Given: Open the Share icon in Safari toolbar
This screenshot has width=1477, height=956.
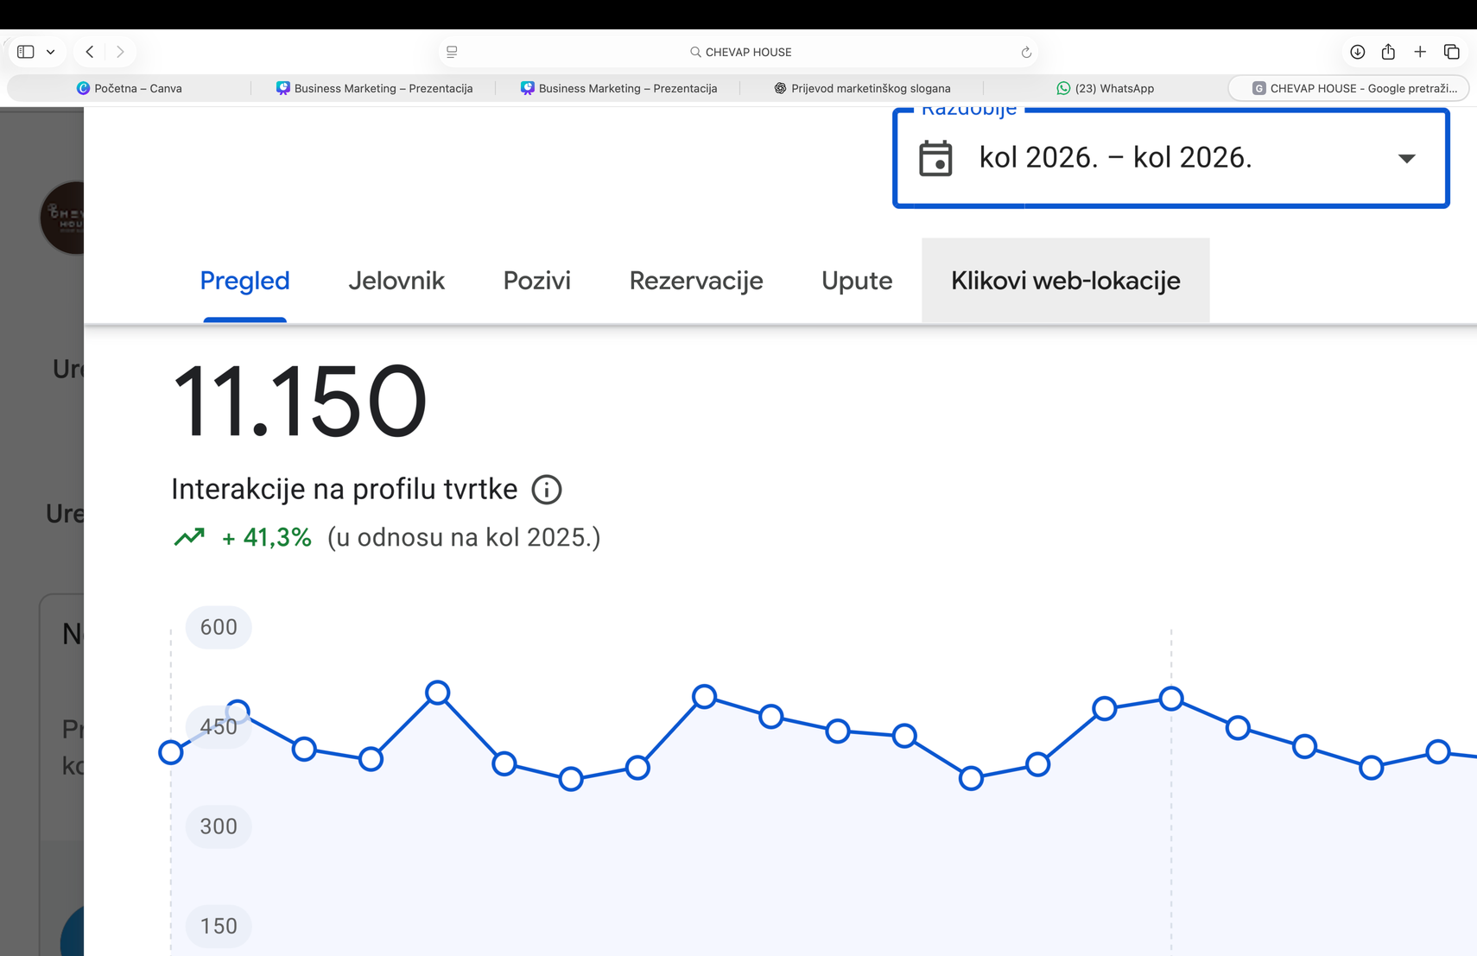Looking at the screenshot, I should pyautogui.click(x=1388, y=52).
